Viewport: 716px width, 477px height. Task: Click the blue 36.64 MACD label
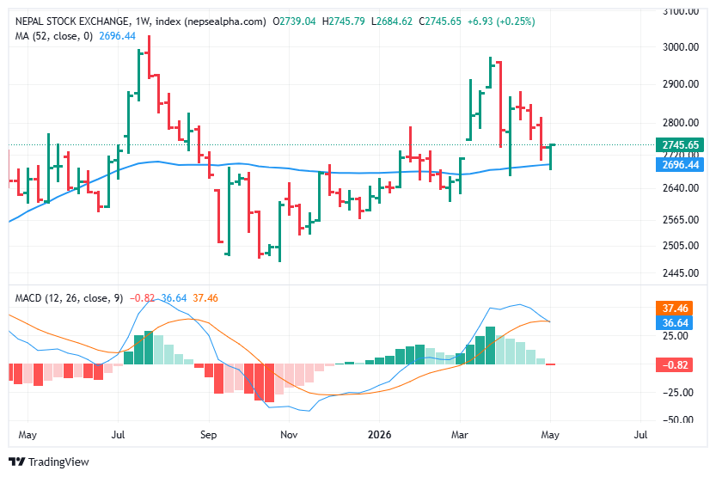click(x=675, y=322)
